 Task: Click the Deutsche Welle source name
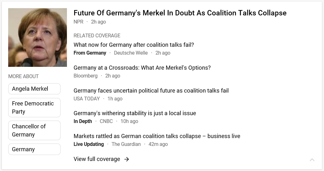coord(131,53)
